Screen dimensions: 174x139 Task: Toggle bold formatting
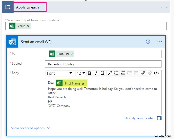[90, 73]
